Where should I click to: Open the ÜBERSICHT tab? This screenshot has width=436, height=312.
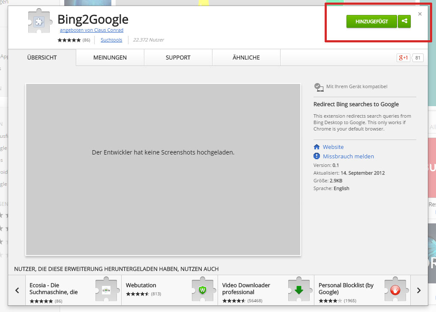(42, 57)
